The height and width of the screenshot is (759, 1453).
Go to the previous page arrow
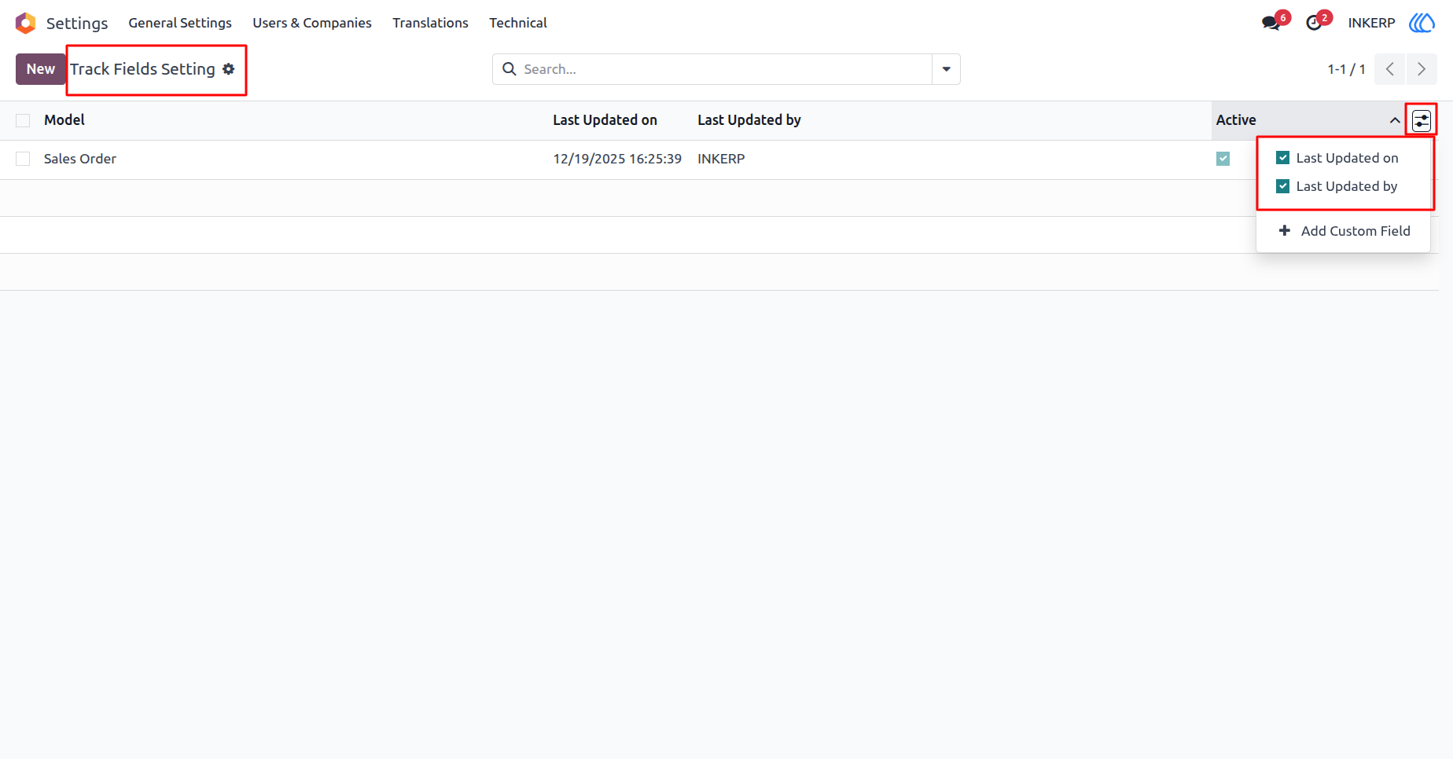tap(1390, 69)
